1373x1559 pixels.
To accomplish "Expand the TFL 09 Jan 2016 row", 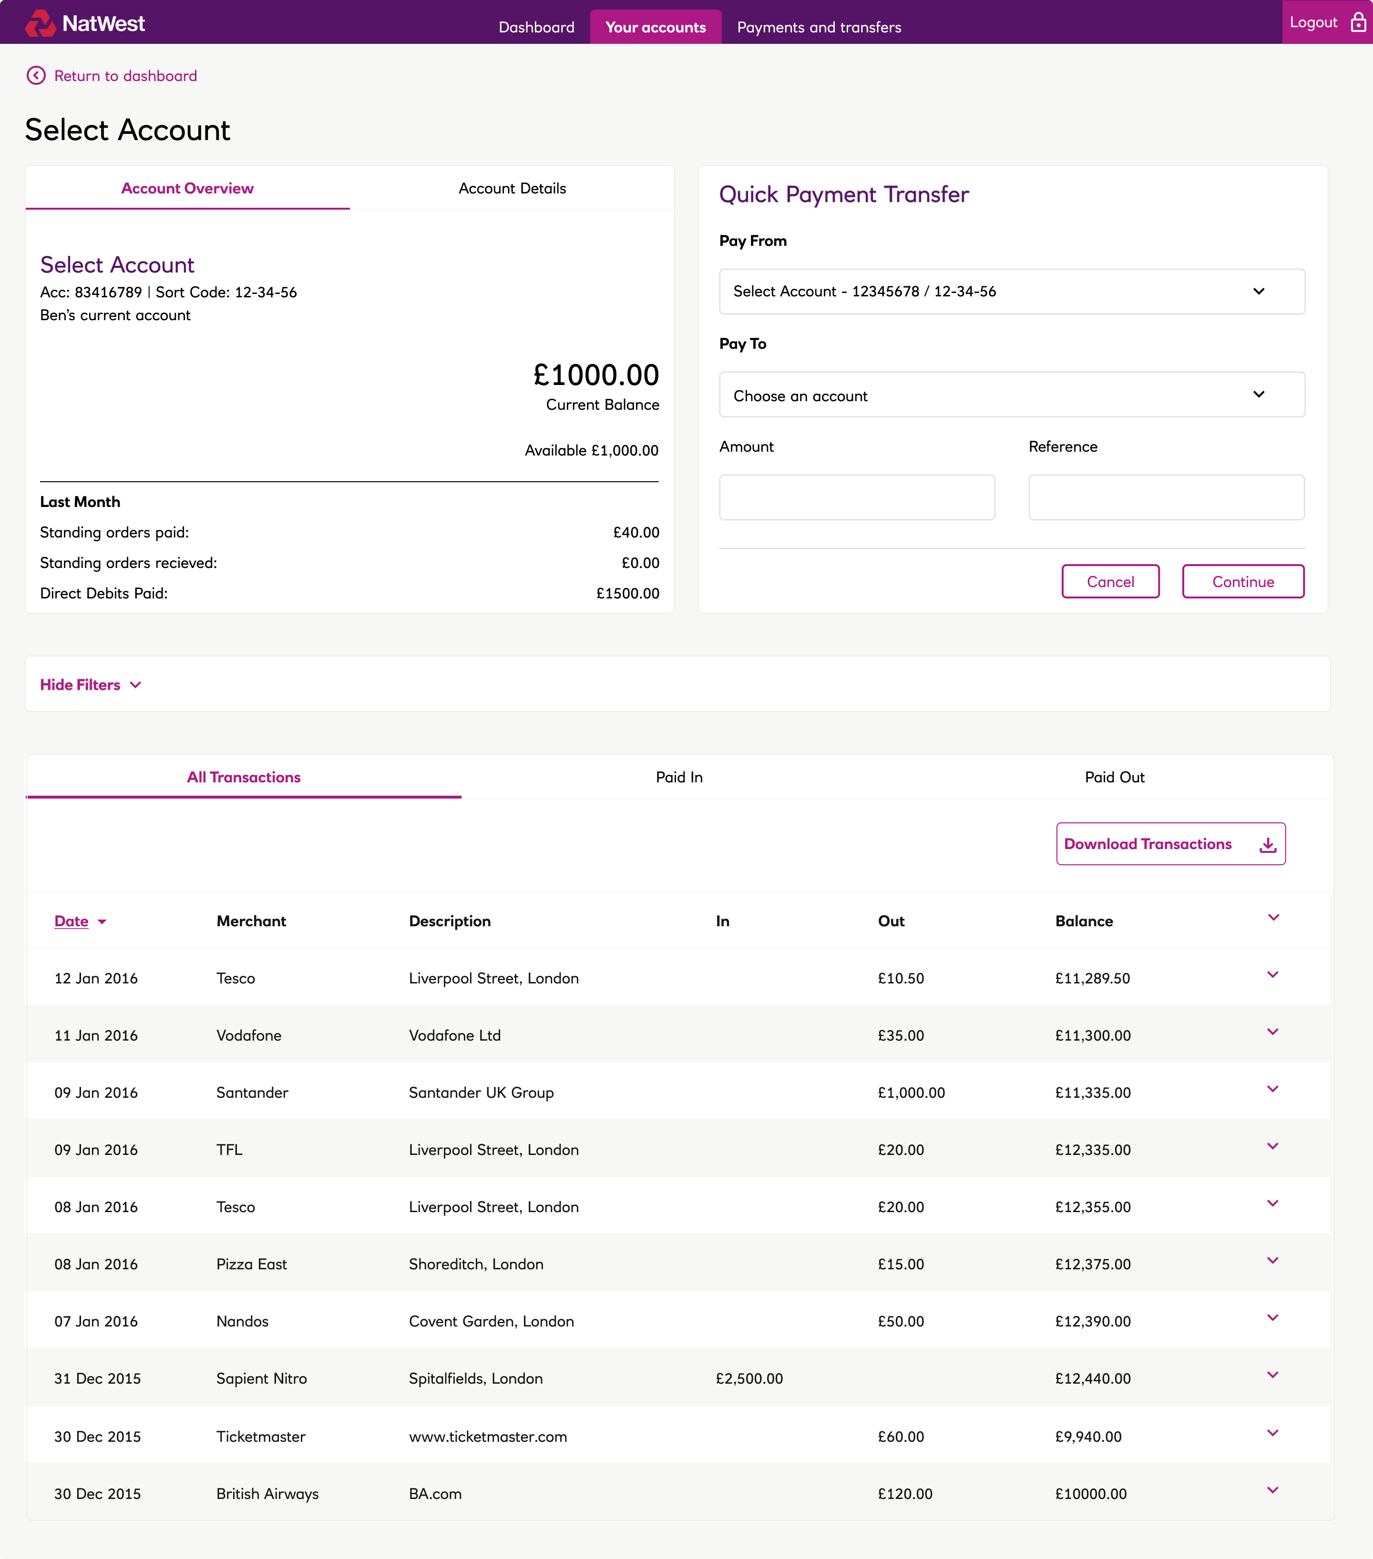I will tap(1272, 1146).
